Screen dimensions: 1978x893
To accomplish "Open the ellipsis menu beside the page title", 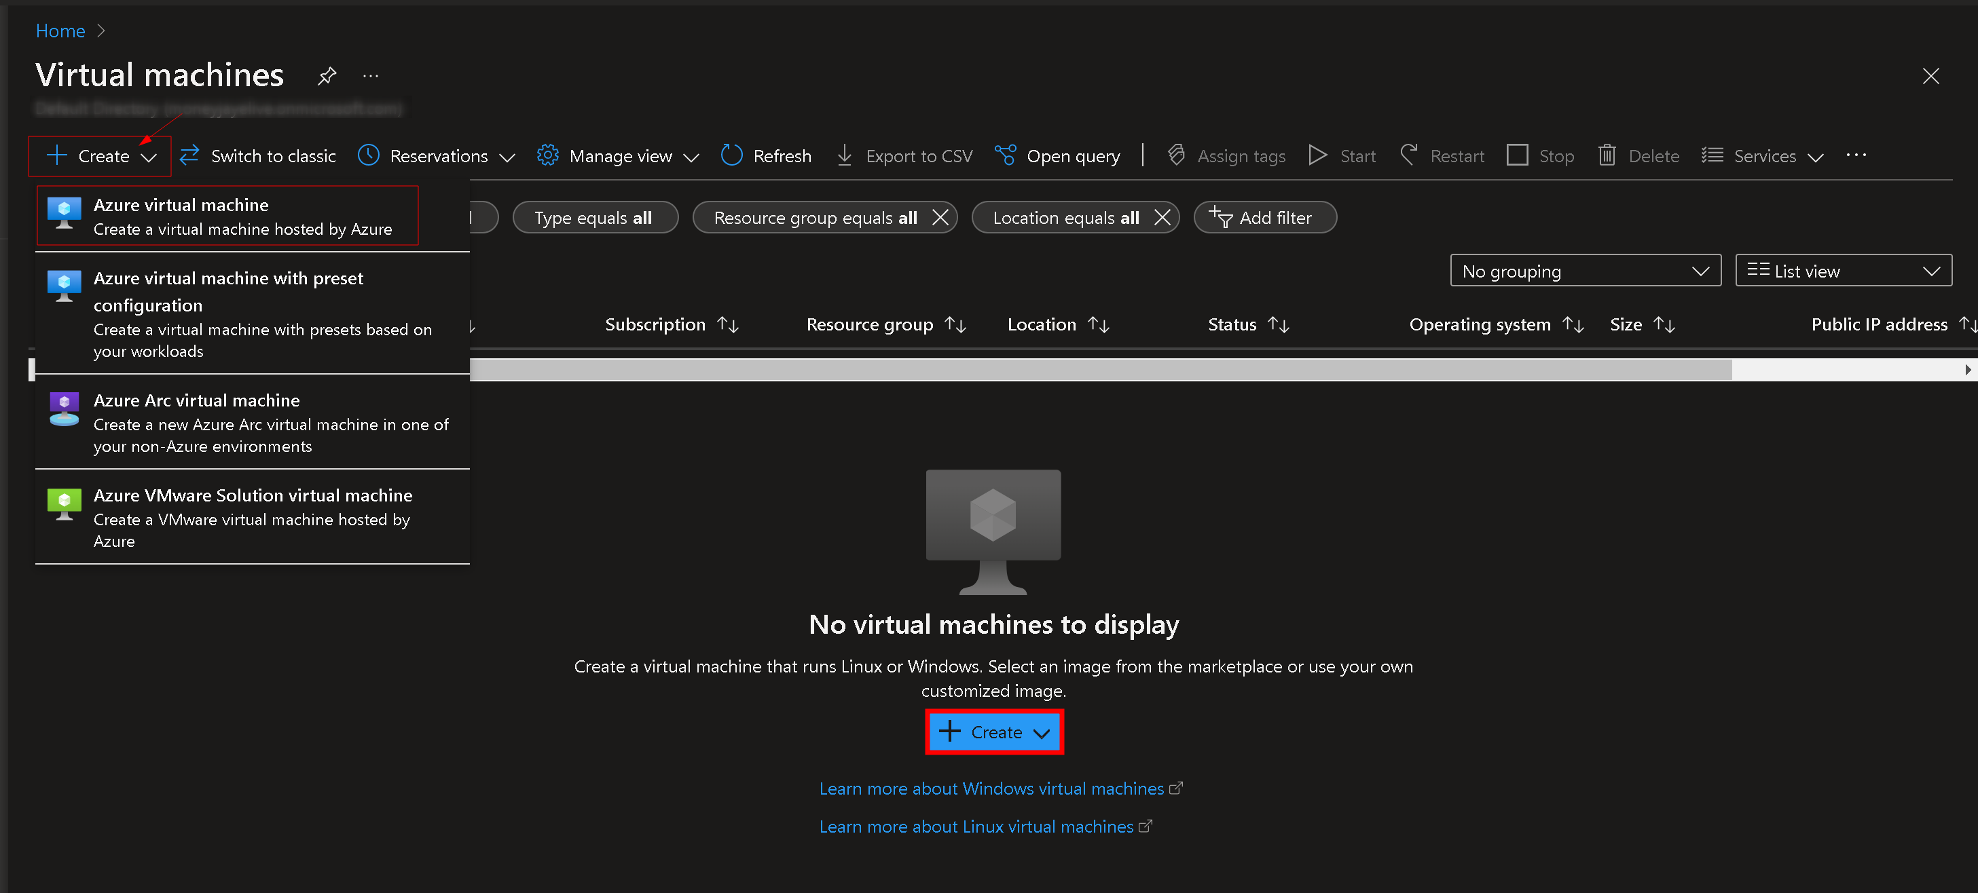I will (371, 76).
